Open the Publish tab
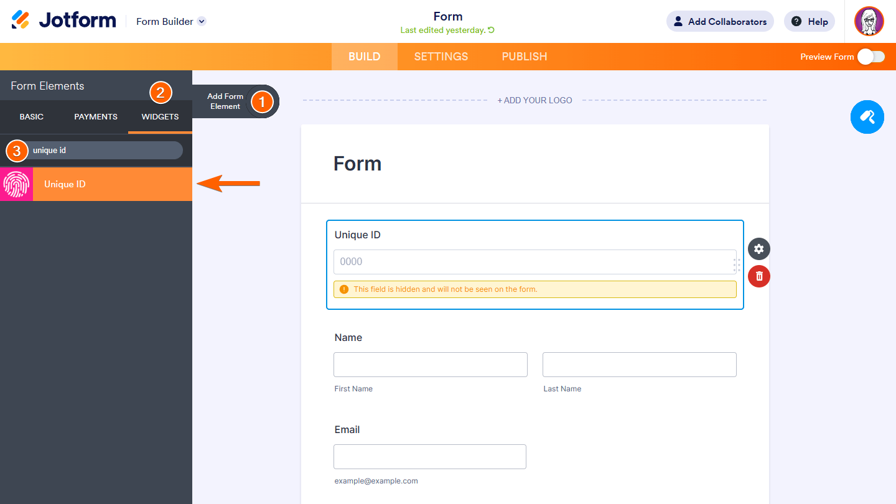 point(524,57)
